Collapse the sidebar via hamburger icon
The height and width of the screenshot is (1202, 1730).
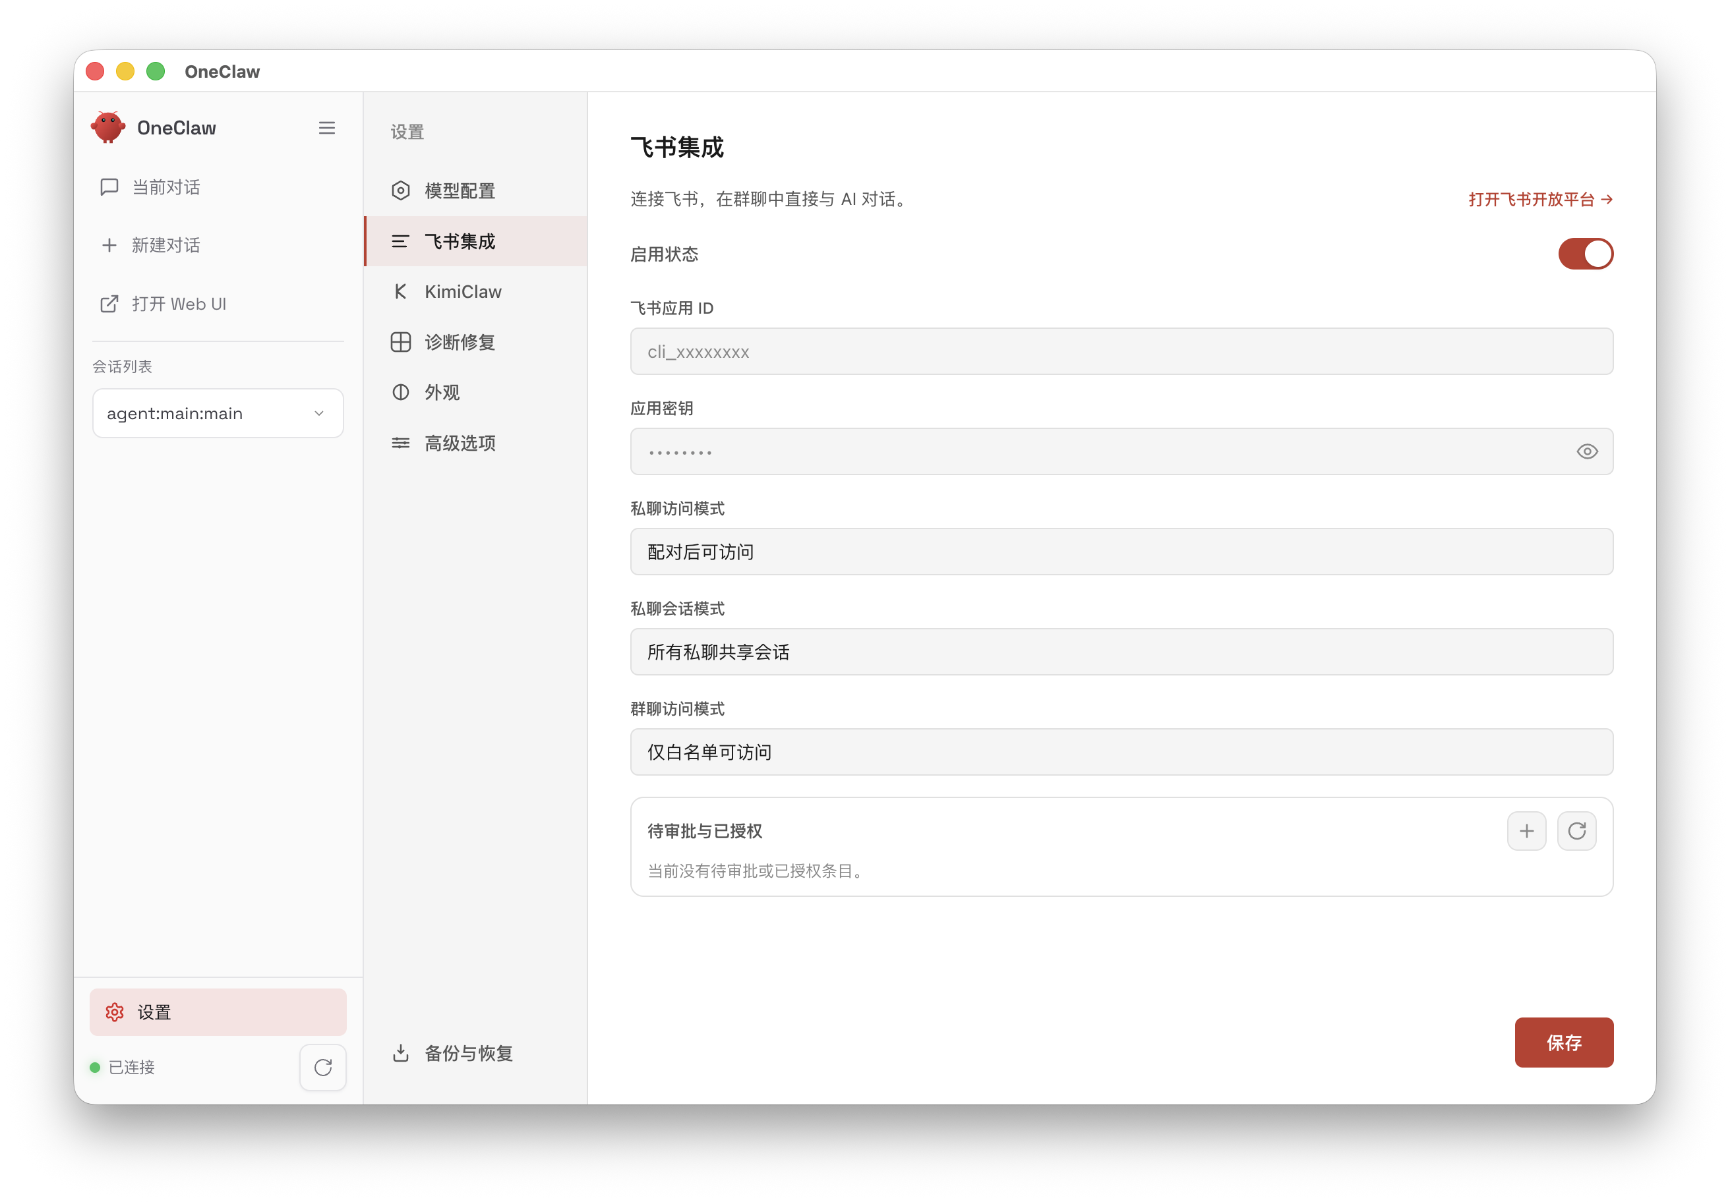tap(327, 127)
